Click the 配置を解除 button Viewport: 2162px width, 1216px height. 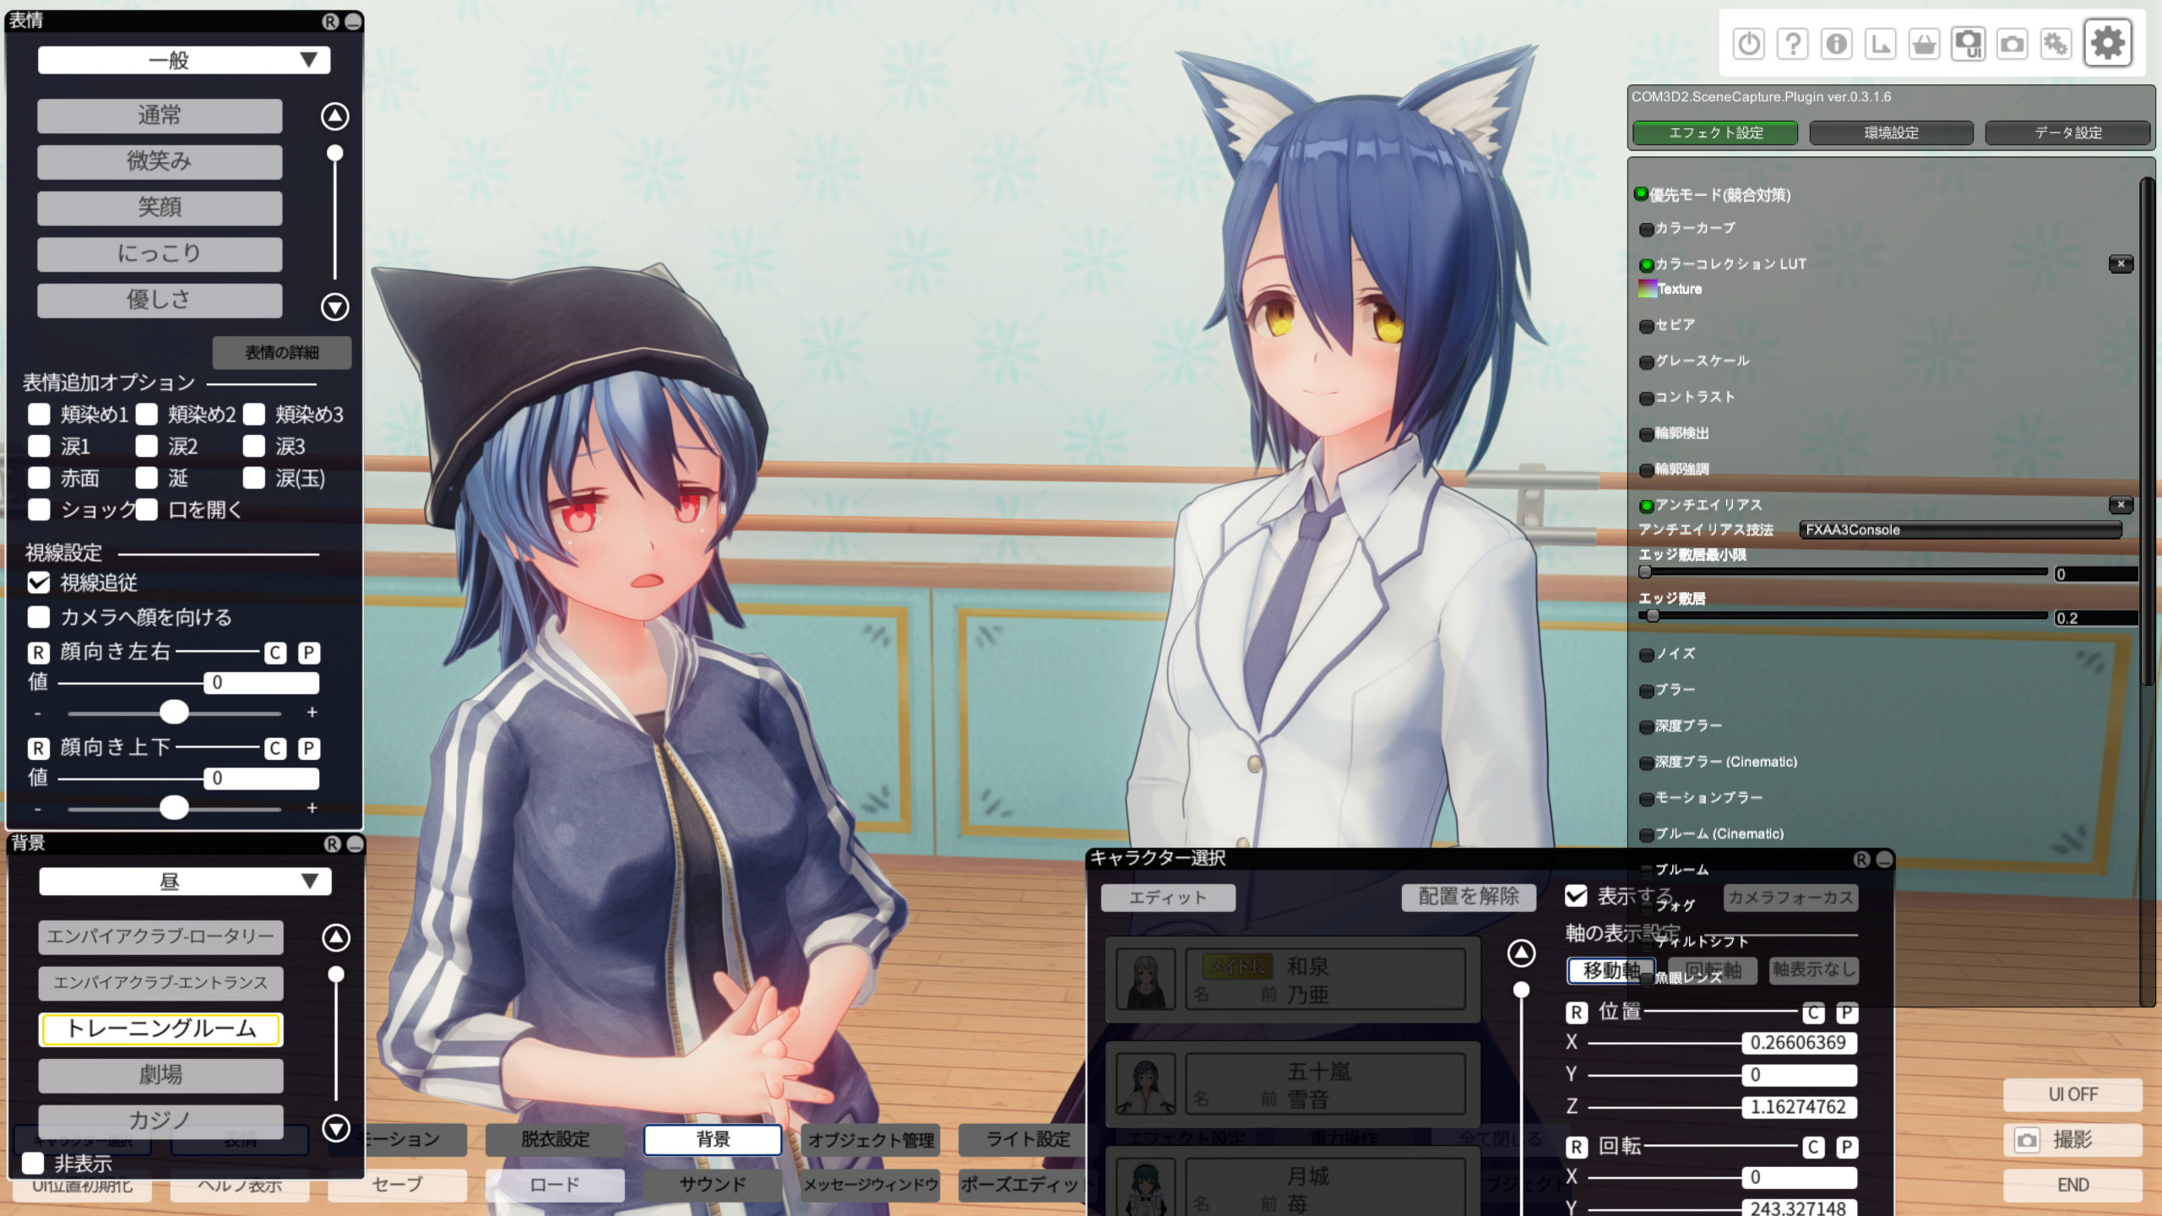click(1468, 897)
